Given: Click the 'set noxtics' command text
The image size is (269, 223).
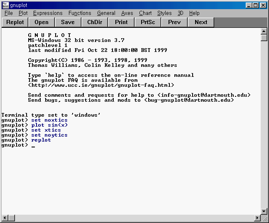Looking at the screenshot, I should (49, 120).
